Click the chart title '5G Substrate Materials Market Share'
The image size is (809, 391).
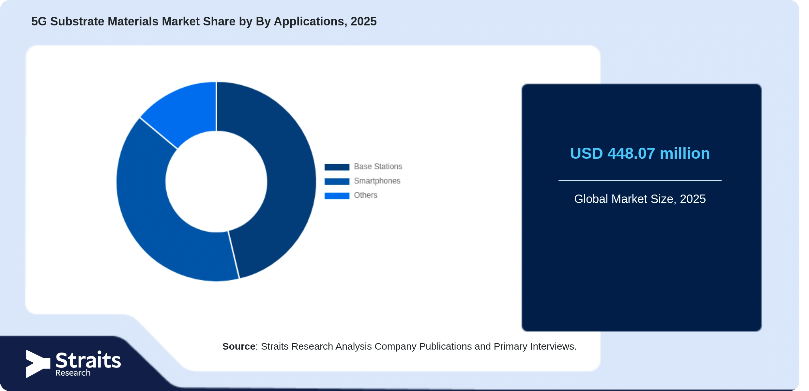(x=133, y=22)
